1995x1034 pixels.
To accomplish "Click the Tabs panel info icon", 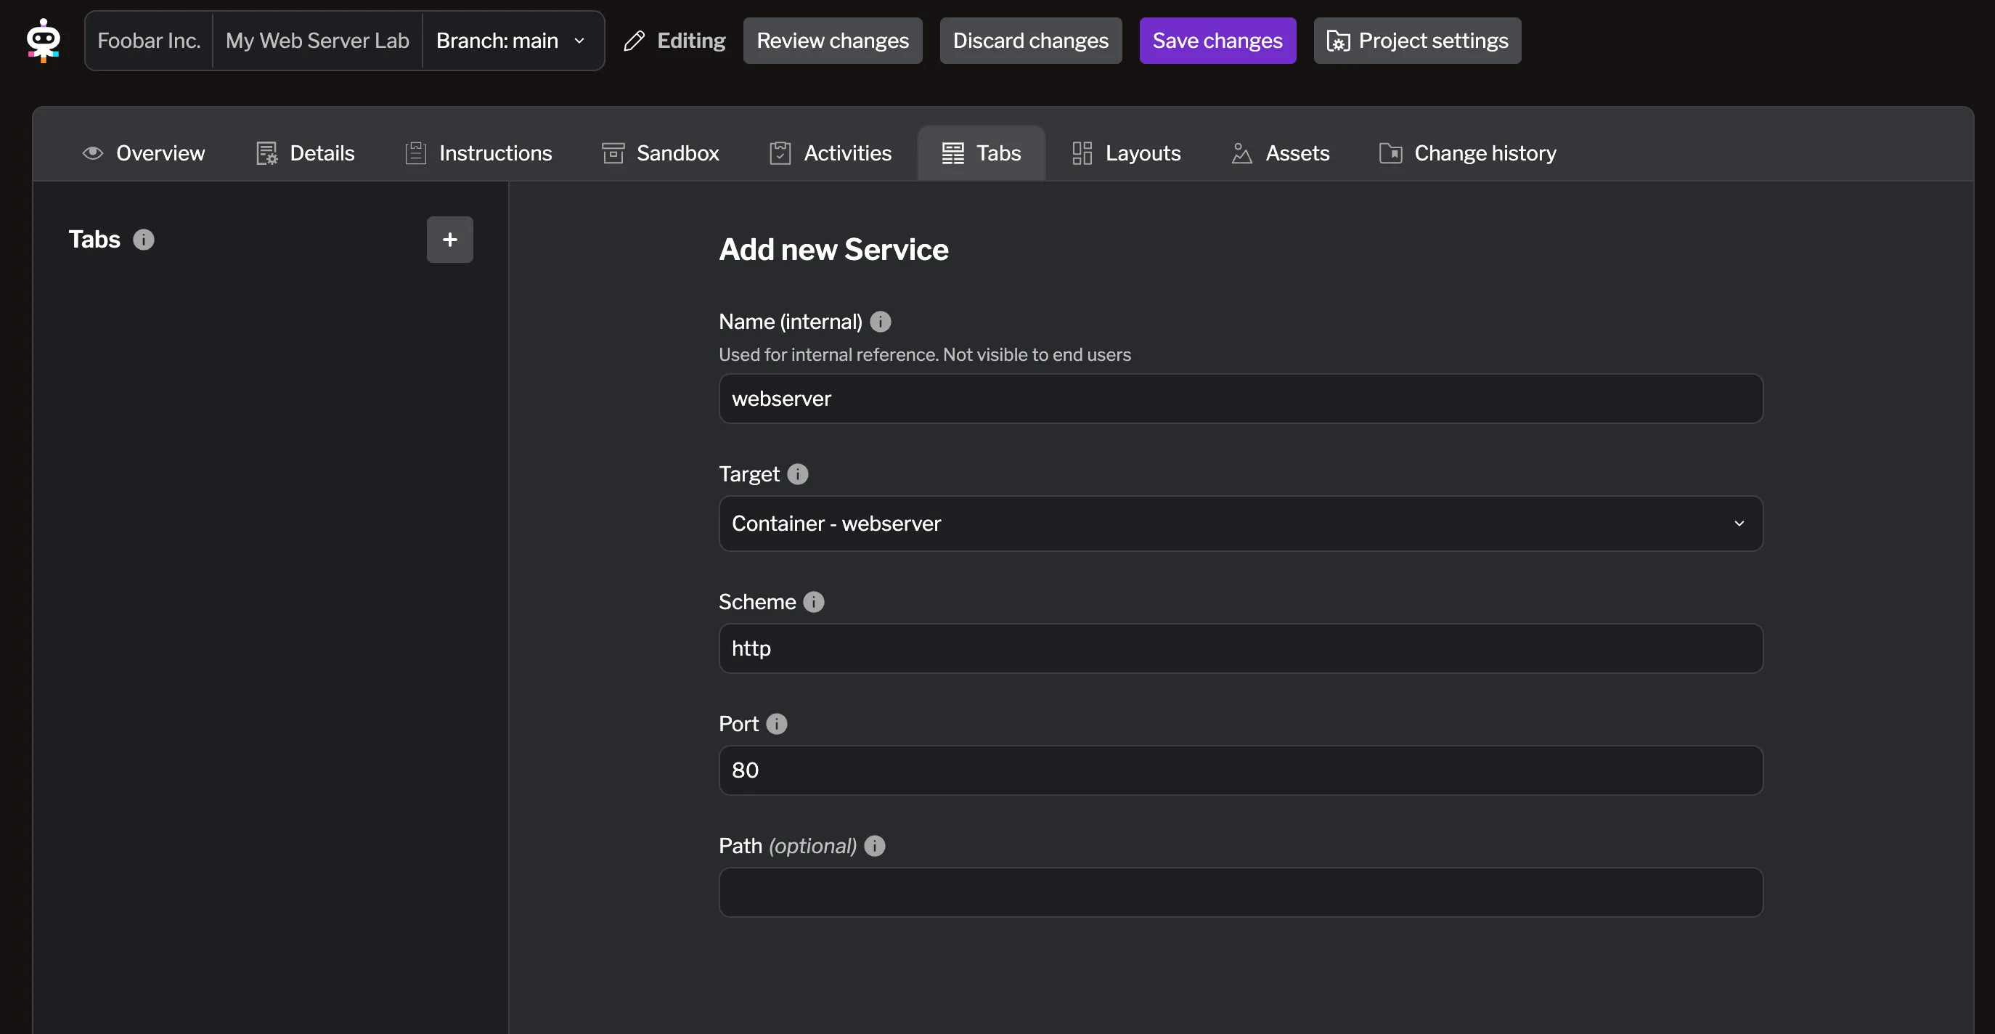I will point(143,240).
